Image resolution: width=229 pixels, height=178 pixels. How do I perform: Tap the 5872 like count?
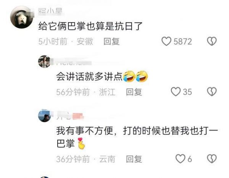click(x=183, y=42)
